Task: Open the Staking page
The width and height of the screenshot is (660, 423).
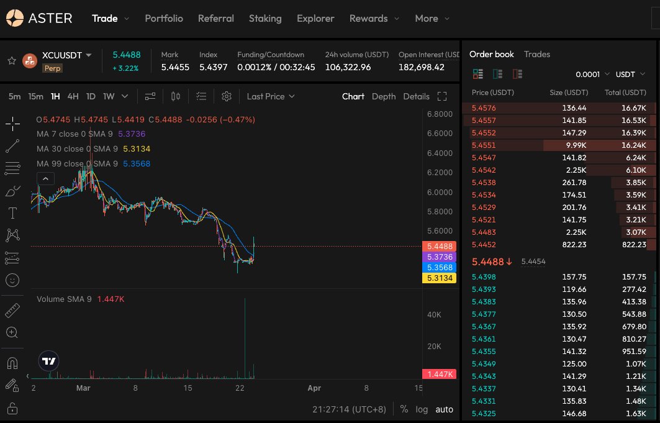Action: pos(265,19)
